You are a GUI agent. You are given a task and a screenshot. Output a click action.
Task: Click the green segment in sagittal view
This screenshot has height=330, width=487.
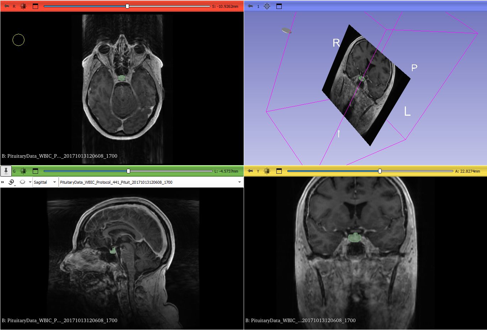[113, 251]
